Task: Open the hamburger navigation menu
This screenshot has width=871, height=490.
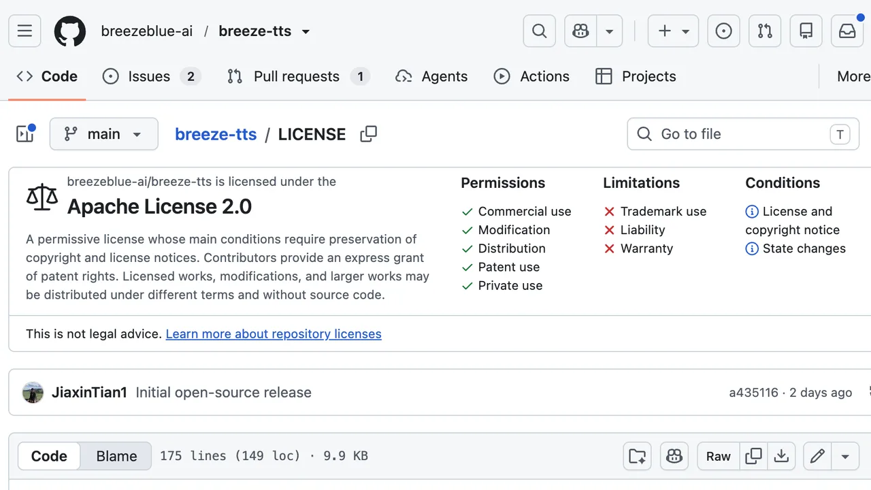Action: point(24,31)
